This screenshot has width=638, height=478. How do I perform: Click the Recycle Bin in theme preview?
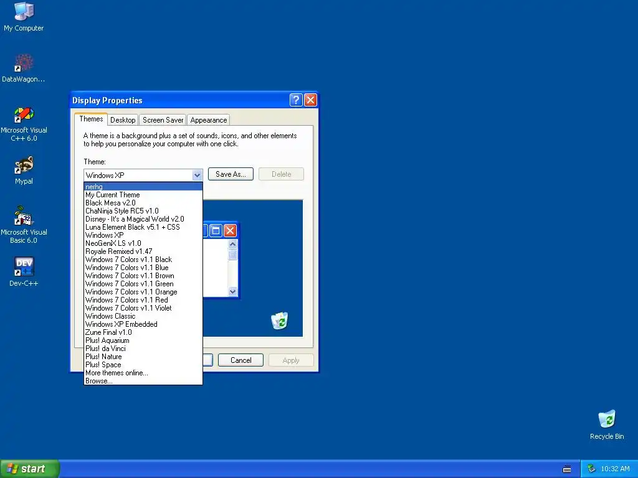click(280, 321)
